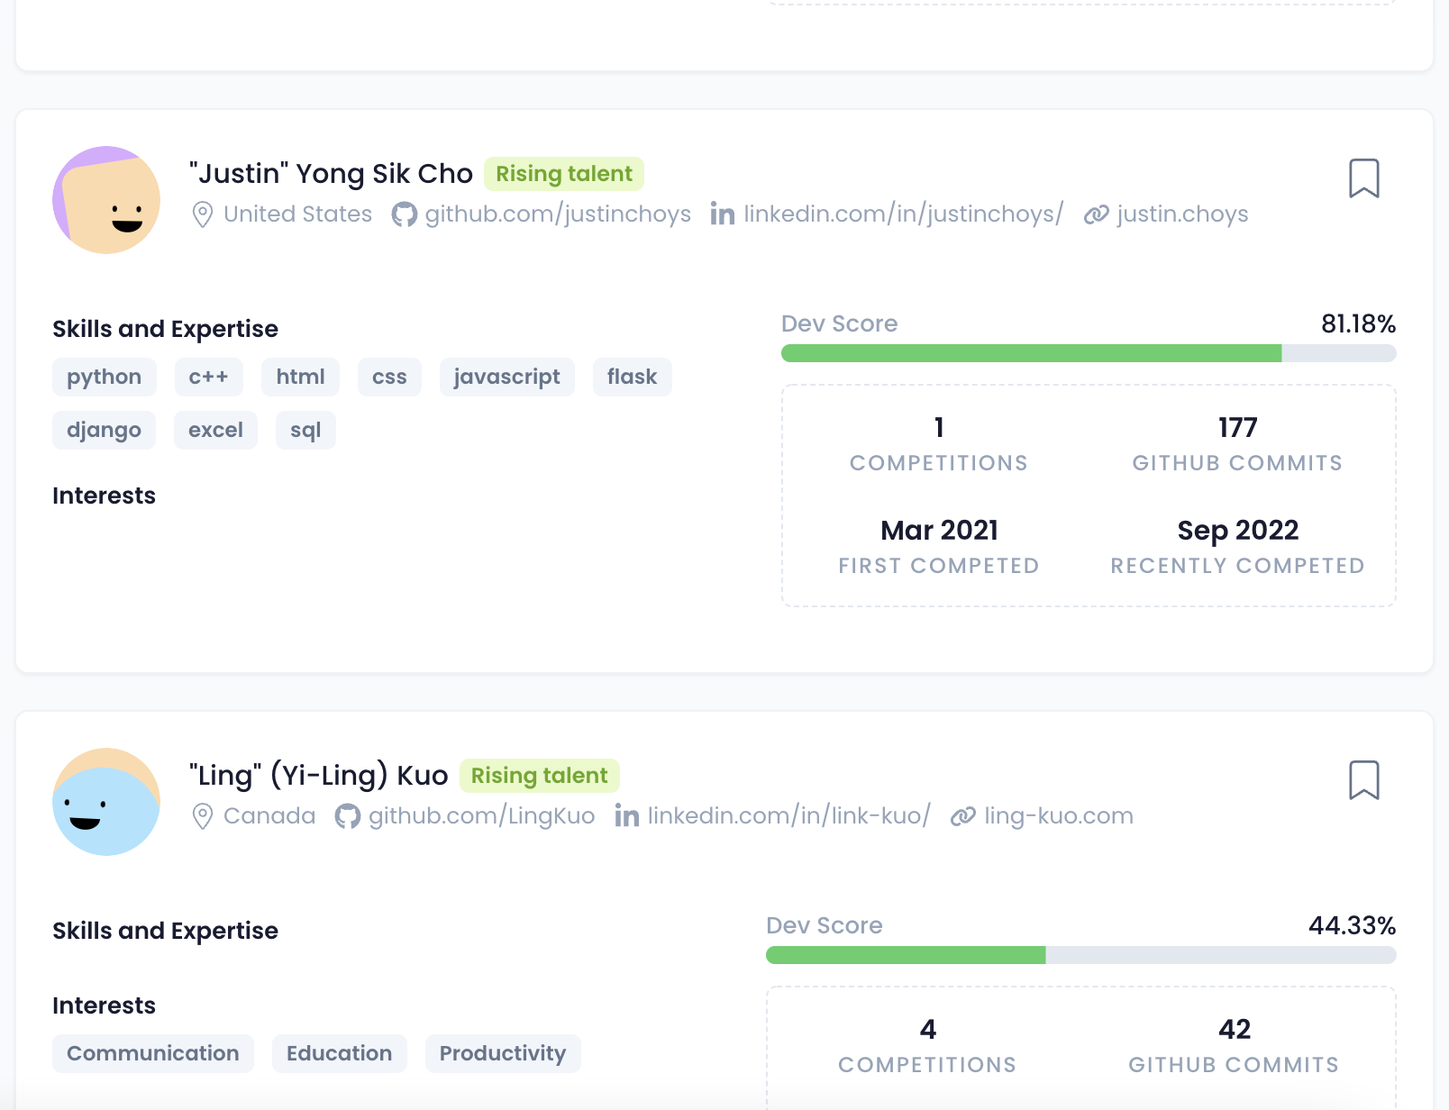Click the LinkedIn icon beside linkedin.com/in/link-kuo/
Image resolution: width=1449 pixels, height=1110 pixels.
click(626, 816)
